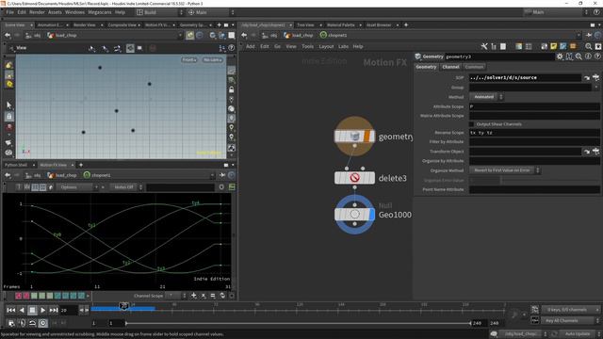Click the Geo1000 null node in the network
Viewport: 603px width, 339px height.
(354, 215)
